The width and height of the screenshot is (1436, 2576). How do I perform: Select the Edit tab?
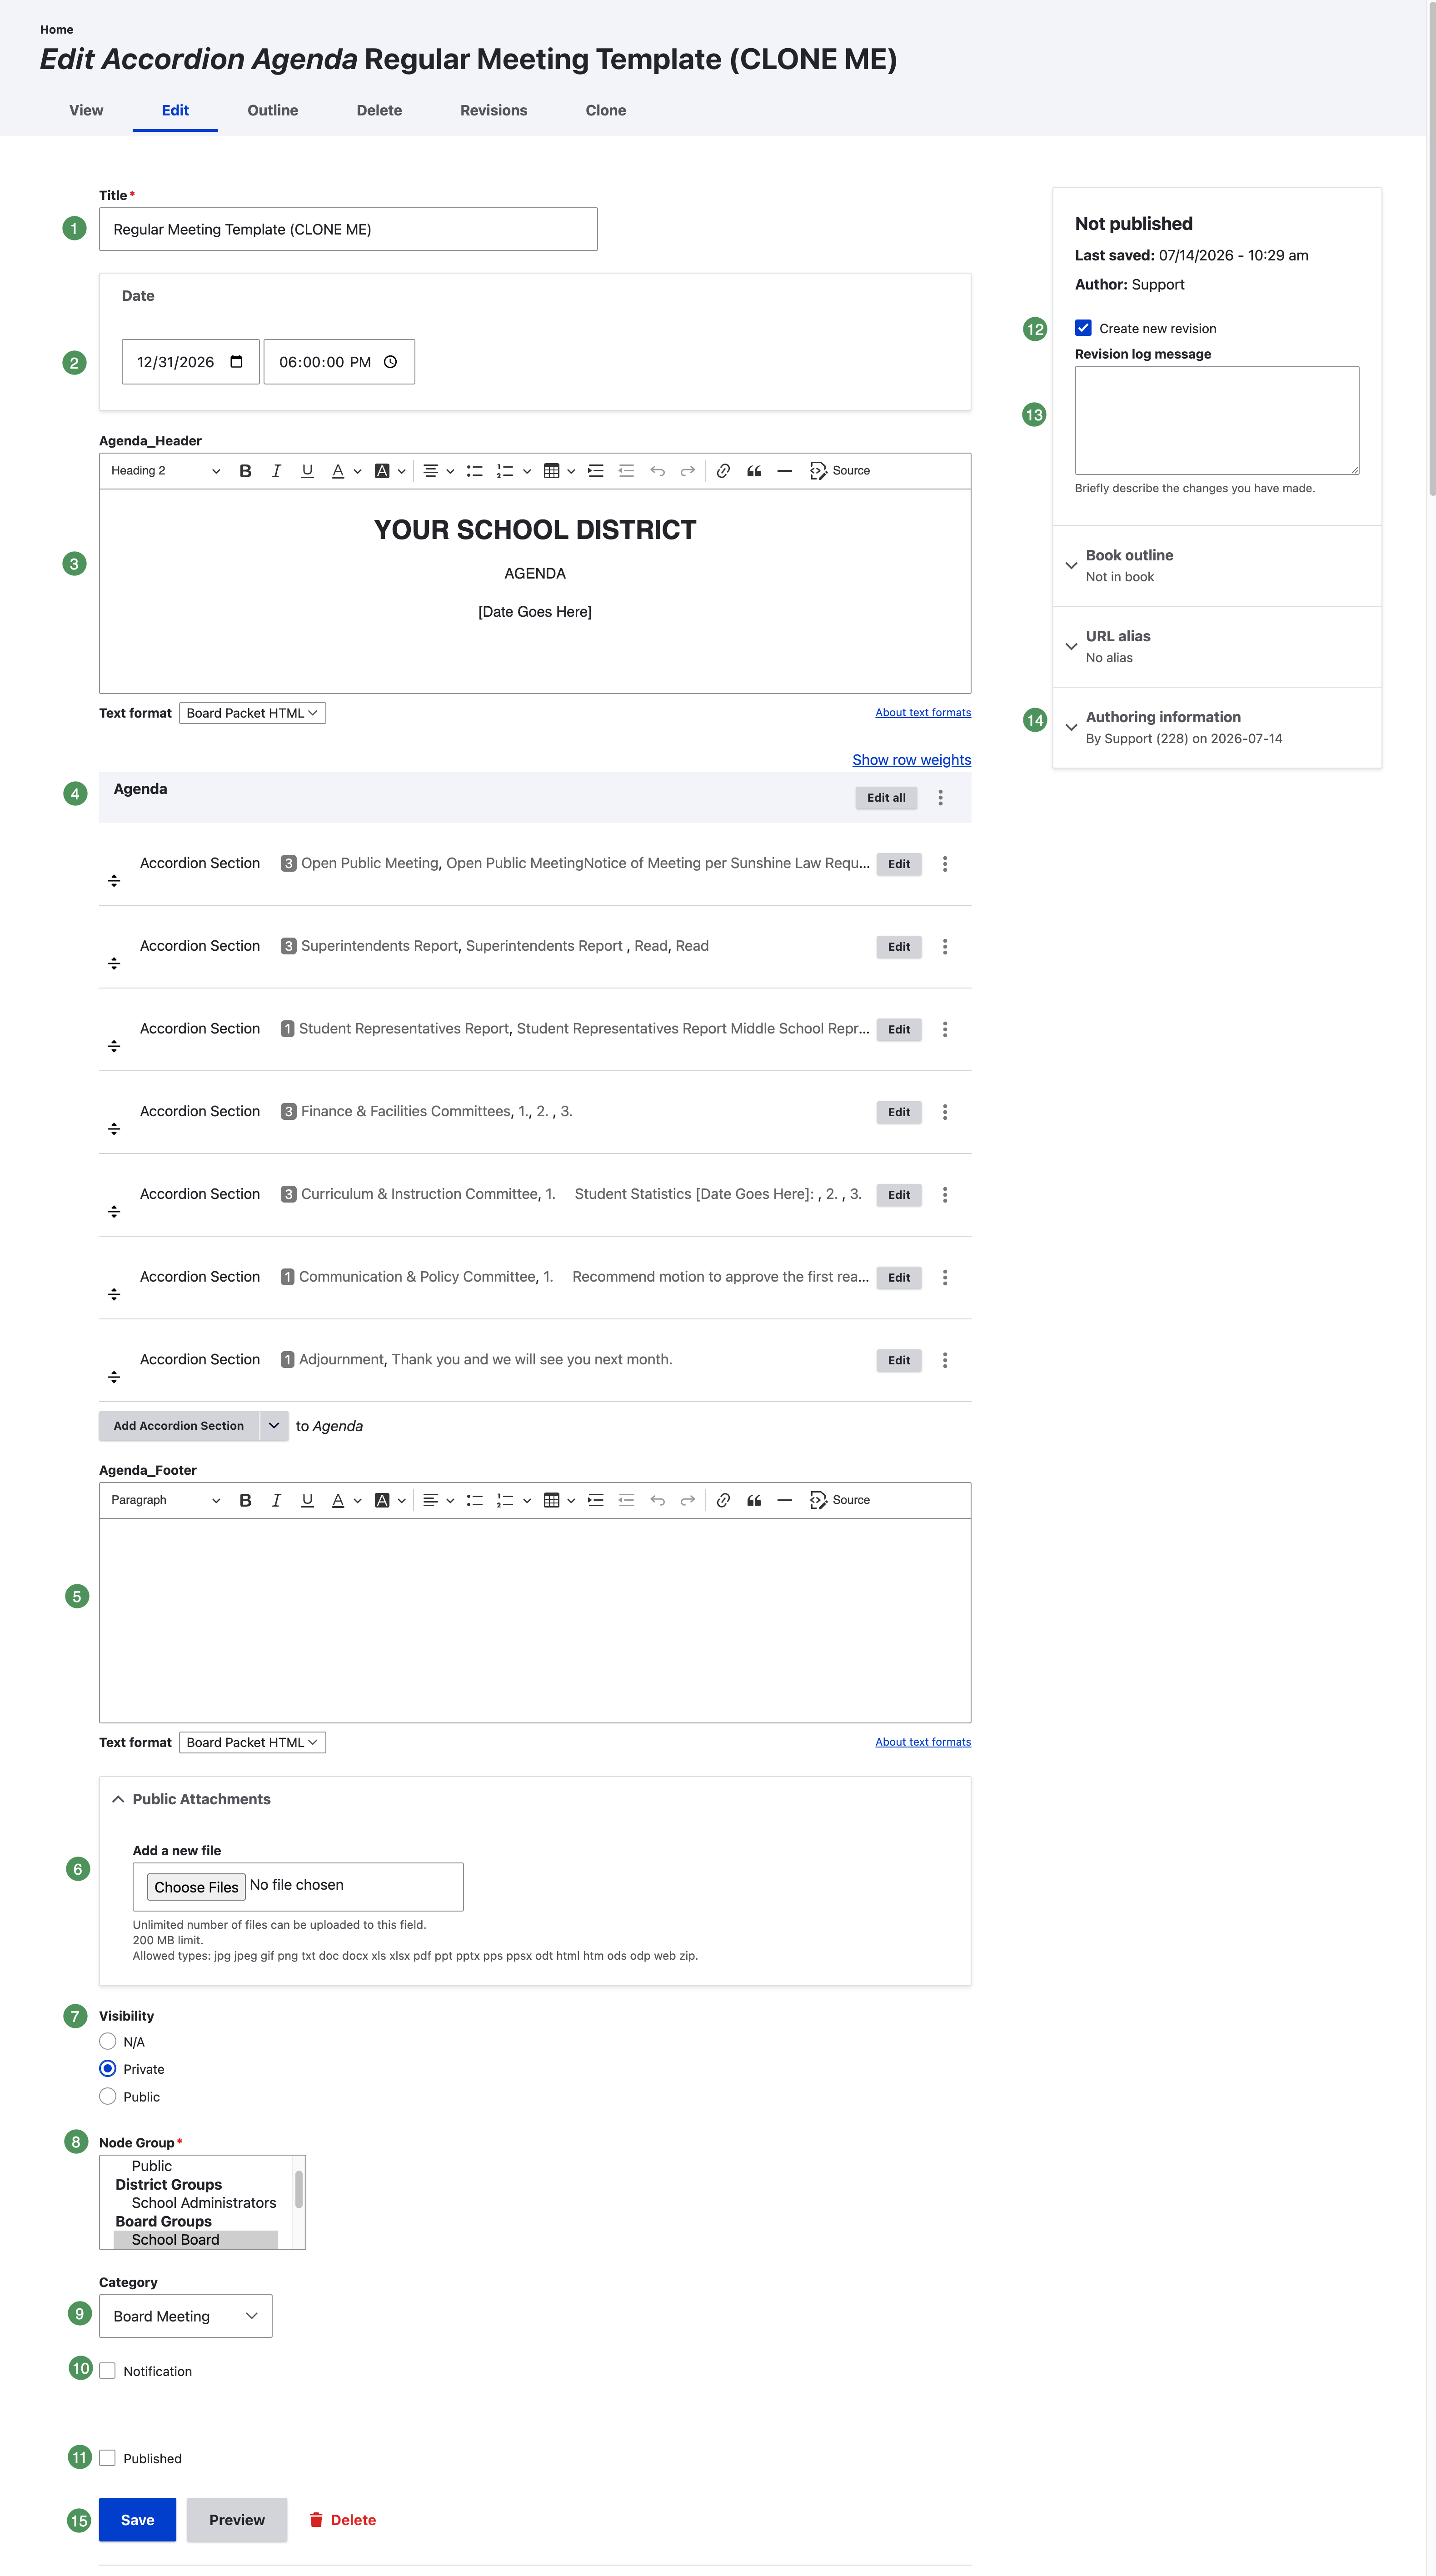[175, 110]
